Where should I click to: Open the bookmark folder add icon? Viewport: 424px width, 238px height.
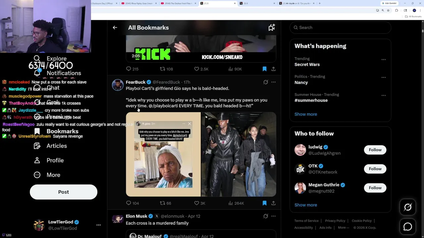[x=272, y=28]
